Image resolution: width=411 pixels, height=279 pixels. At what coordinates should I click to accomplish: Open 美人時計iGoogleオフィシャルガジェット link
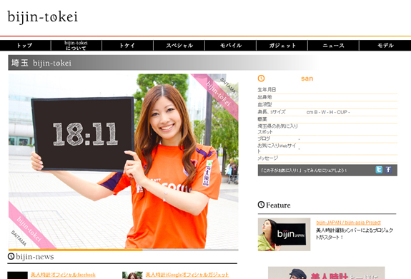pos(187,275)
